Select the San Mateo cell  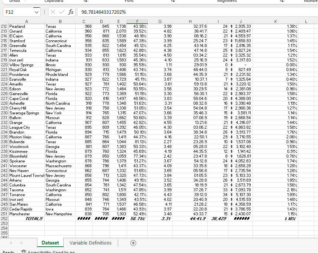coord(27,204)
